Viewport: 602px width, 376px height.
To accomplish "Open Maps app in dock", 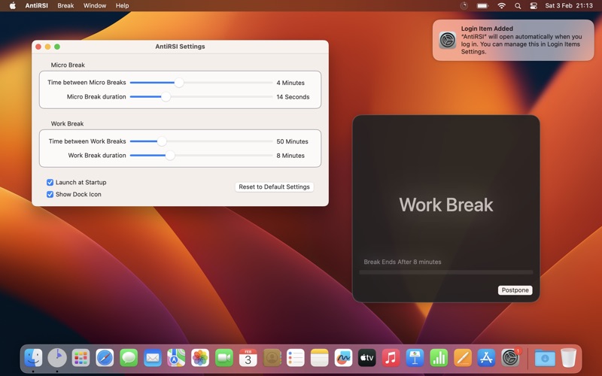I will tap(176, 358).
